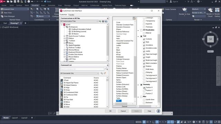This screenshot has height=124, width=221.
Task: Open the Medium render preset dropdown
Action: tap(199, 9)
